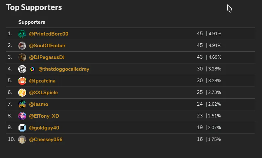Click Jpcafeina's orange fox avatar
This screenshot has width=262, height=158.
click(x=22, y=81)
